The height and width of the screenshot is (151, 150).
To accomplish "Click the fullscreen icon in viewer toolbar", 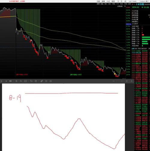I will pos(46,81).
